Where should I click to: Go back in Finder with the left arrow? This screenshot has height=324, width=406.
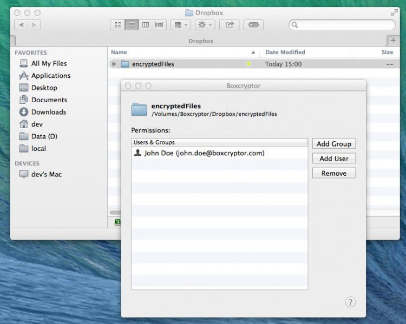point(21,25)
